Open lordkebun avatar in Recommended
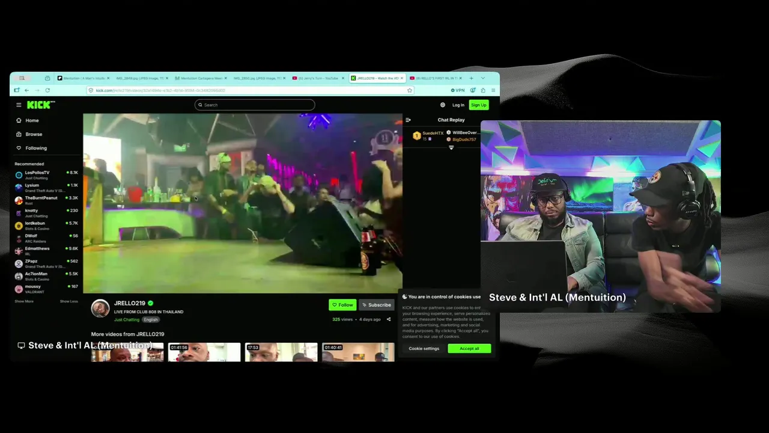The width and height of the screenshot is (769, 433). 19,226
